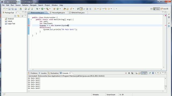Toggle Show Console on standard output change

click(142, 73)
